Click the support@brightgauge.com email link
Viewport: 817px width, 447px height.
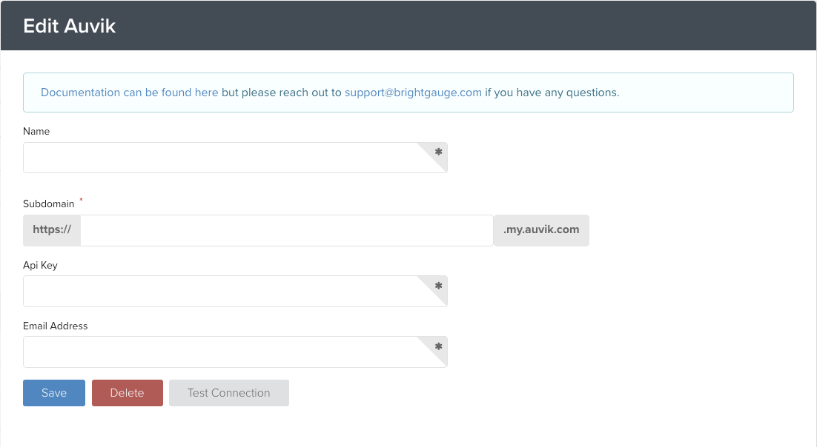pyautogui.click(x=413, y=93)
